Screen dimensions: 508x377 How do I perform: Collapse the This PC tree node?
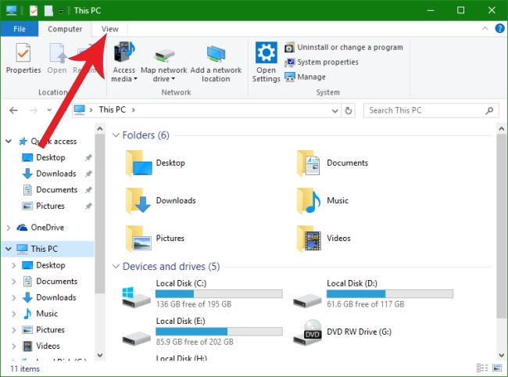point(9,249)
